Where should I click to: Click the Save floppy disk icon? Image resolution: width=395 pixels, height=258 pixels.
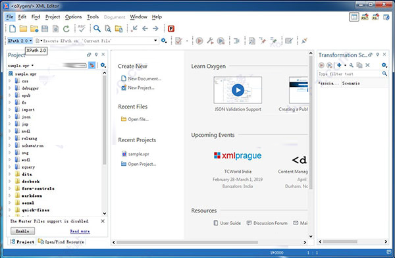point(45,28)
